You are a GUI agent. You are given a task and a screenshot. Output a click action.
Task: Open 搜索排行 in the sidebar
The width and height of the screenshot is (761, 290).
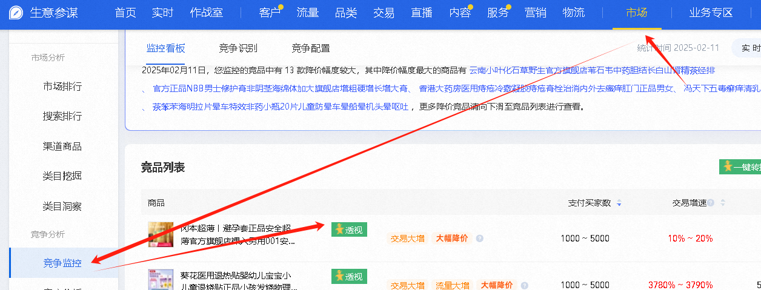(x=62, y=116)
